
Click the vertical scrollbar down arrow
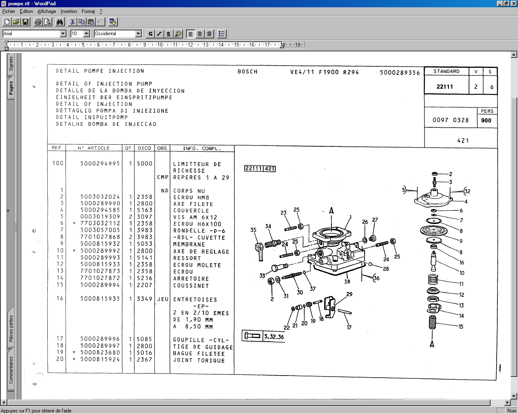(514, 396)
